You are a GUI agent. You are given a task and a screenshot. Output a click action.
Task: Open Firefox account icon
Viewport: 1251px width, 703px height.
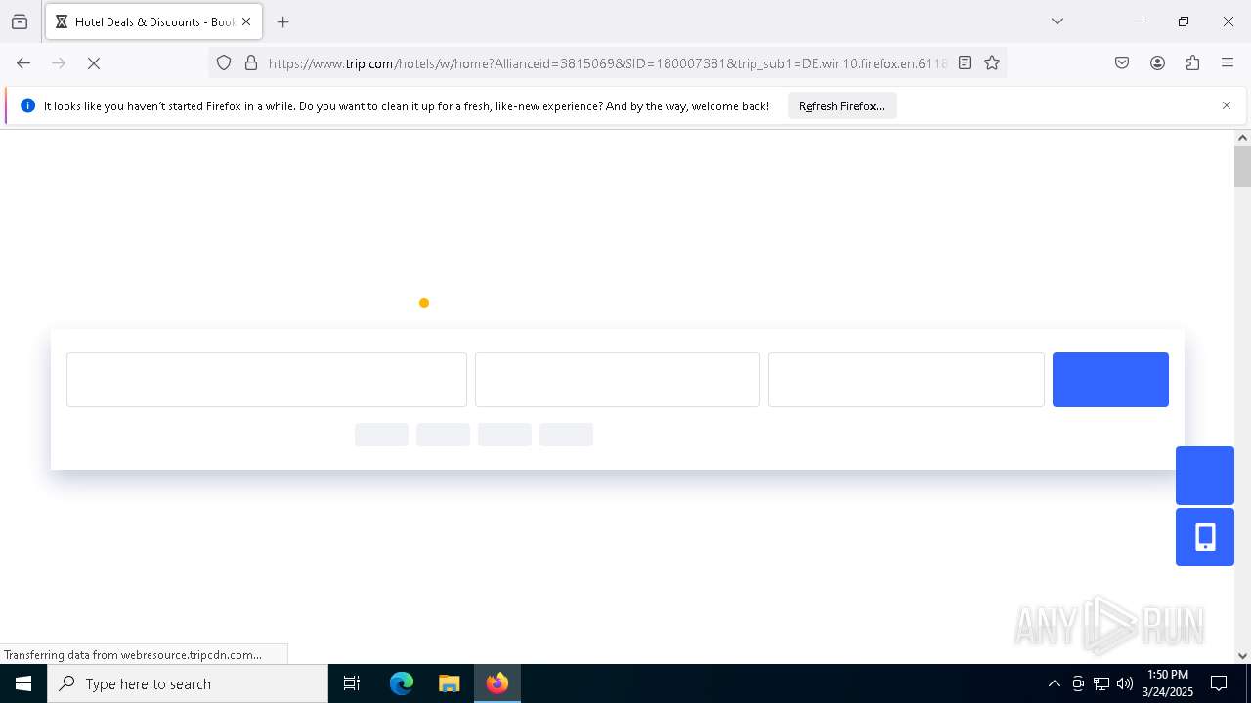click(x=1157, y=62)
